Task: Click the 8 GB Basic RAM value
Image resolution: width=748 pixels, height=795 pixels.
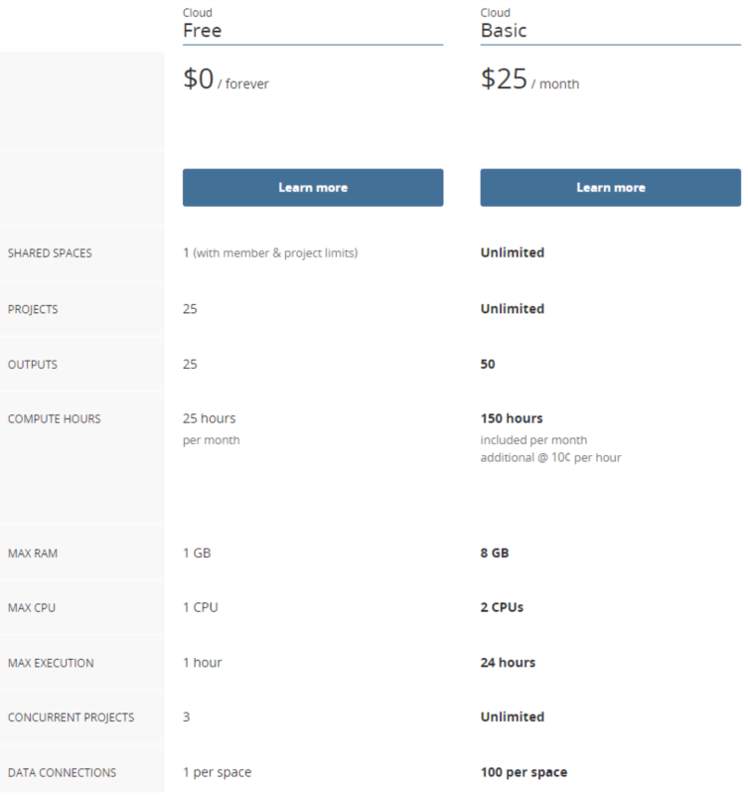Action: 495,553
